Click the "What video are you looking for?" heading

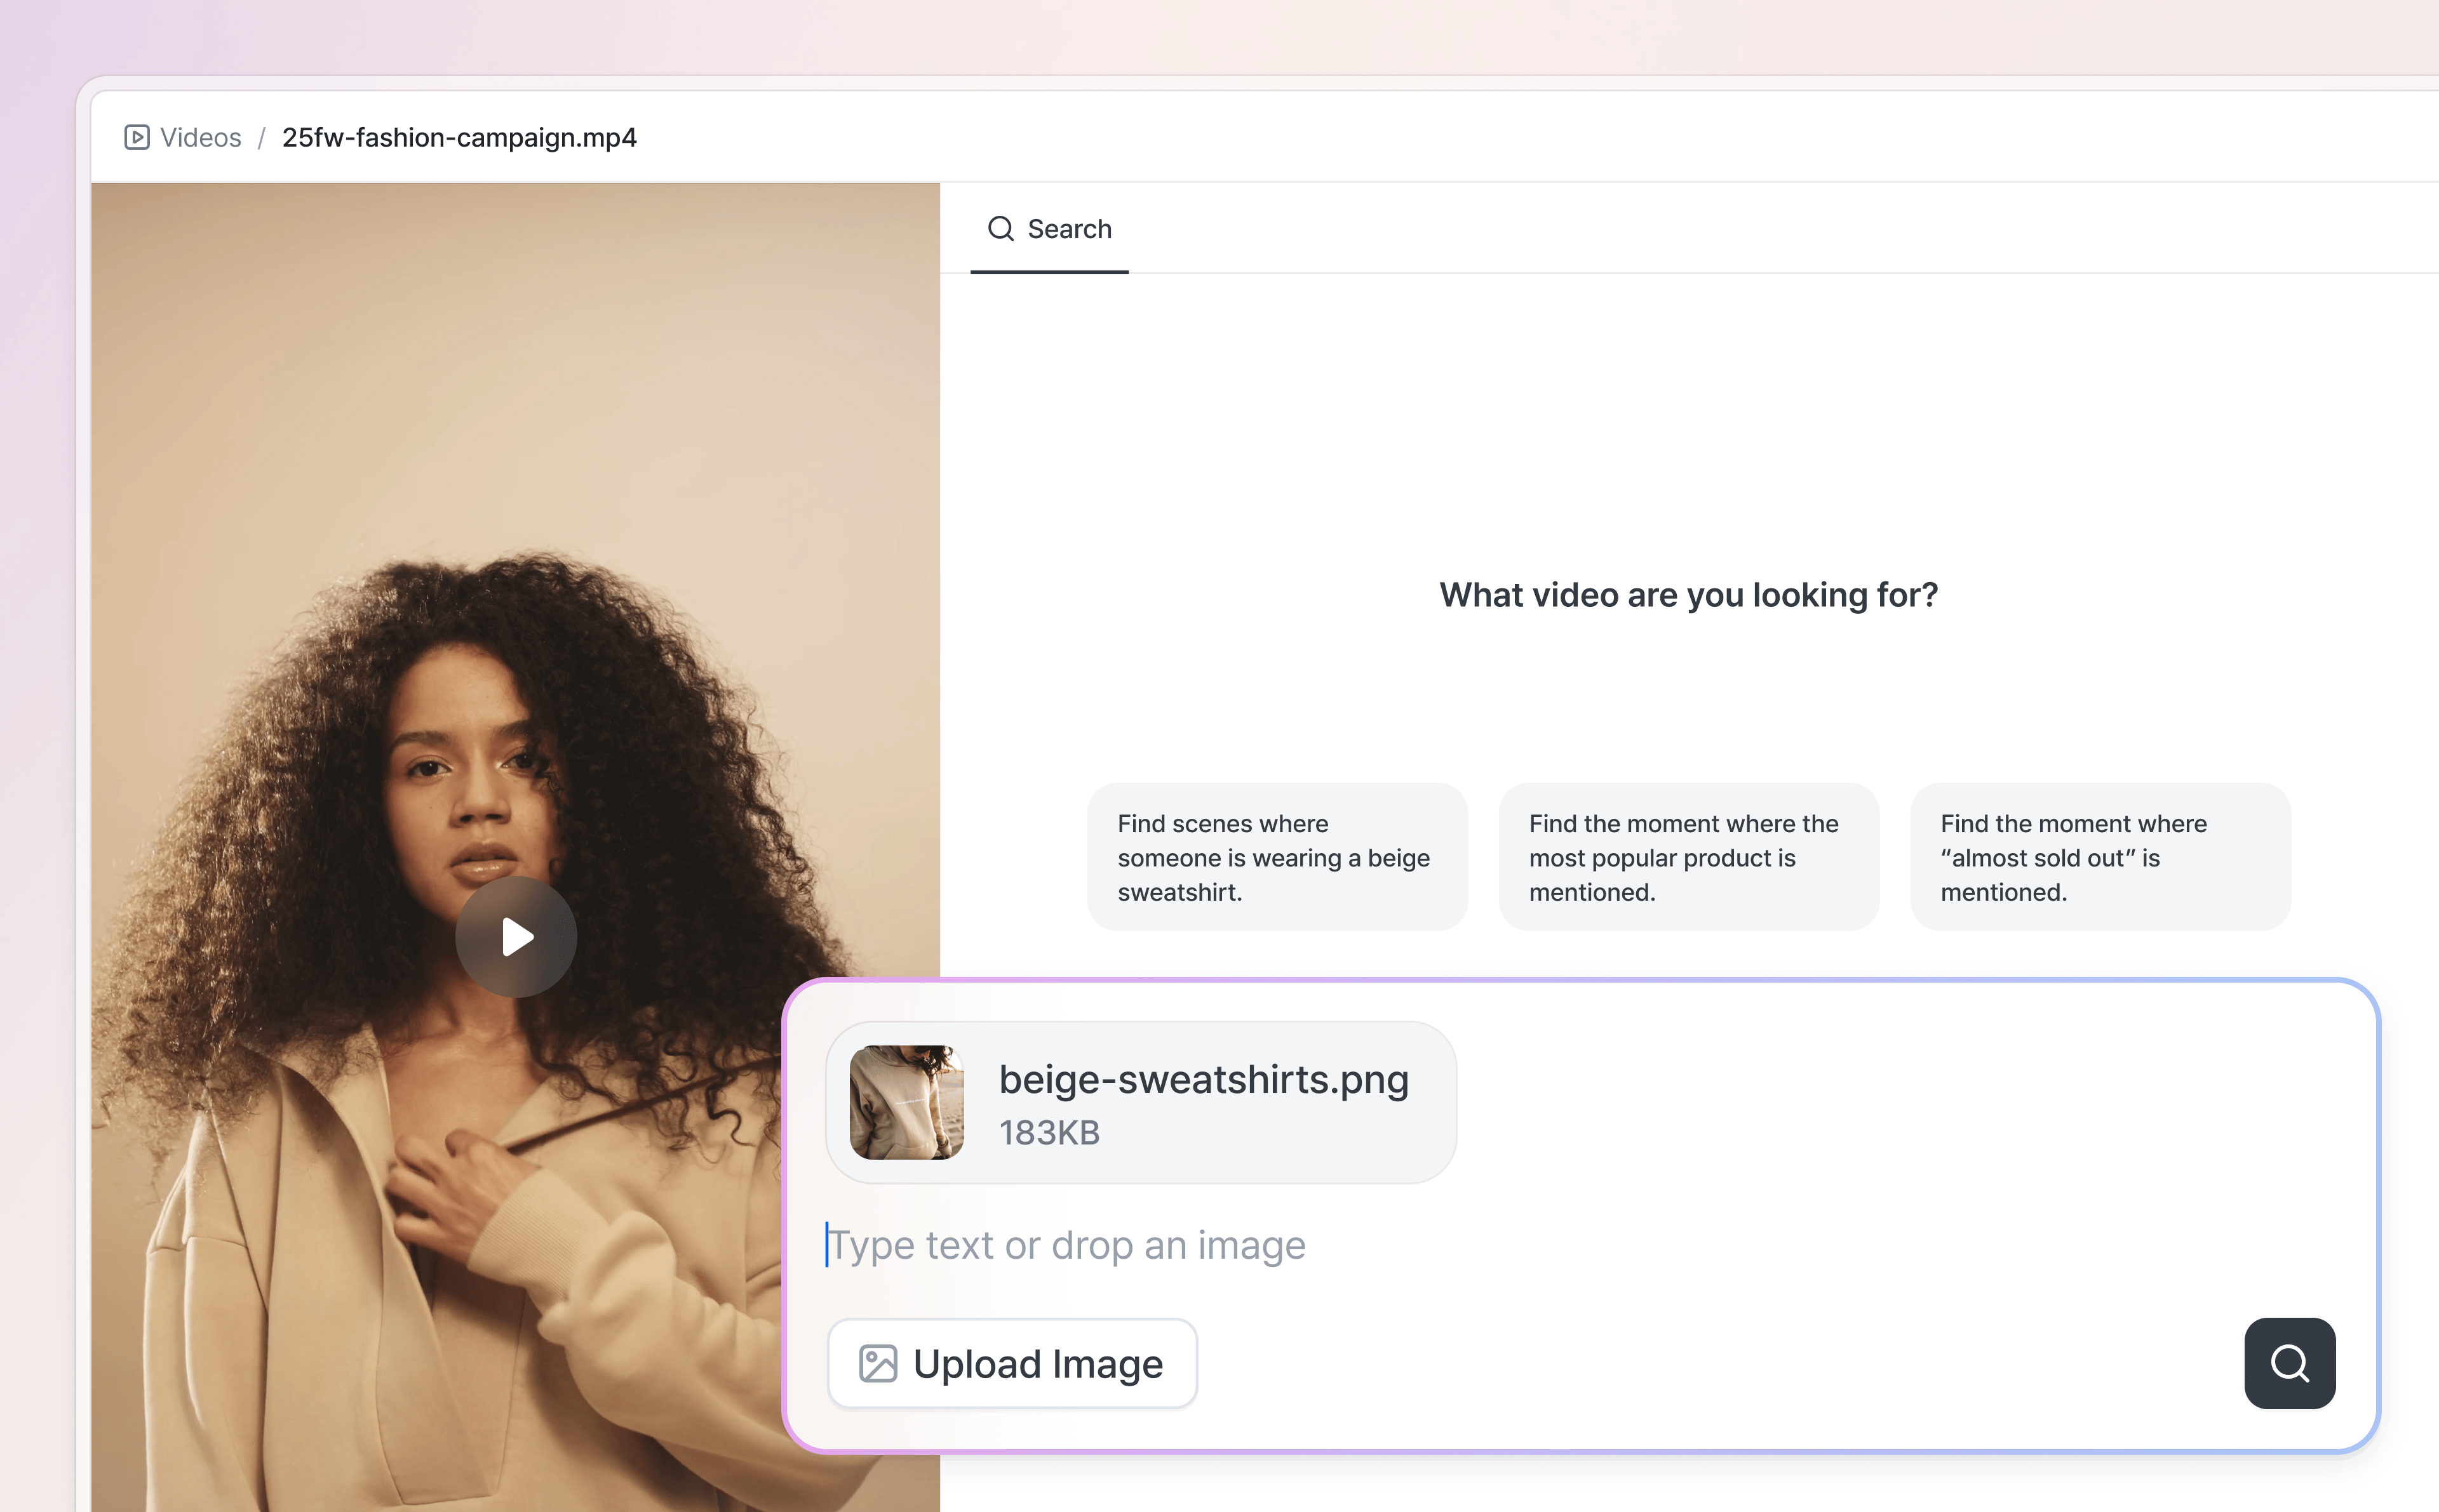click(x=1688, y=595)
